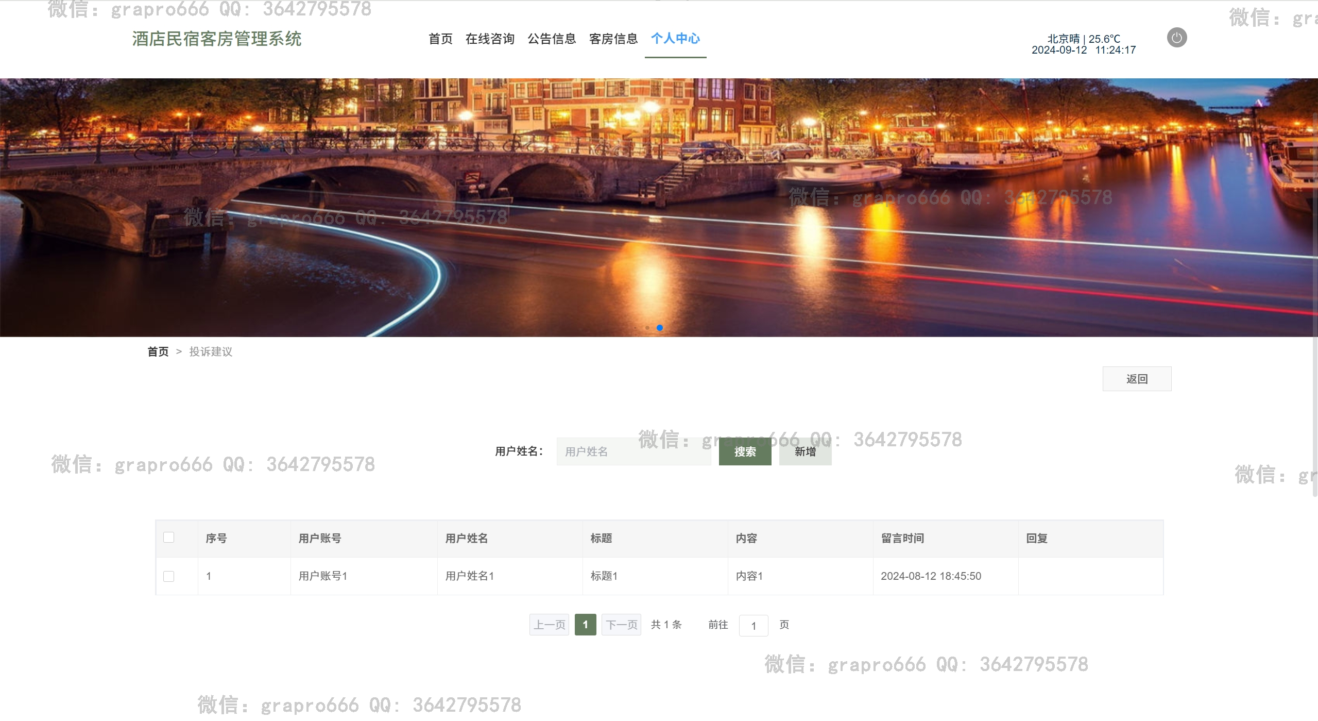Click 上一页 pagination button
The width and height of the screenshot is (1318, 721).
(x=549, y=625)
